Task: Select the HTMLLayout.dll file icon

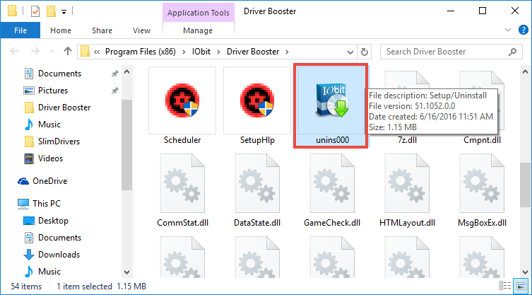Action: (x=407, y=183)
